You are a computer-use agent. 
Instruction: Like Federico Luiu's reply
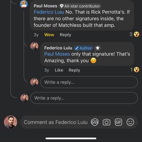point(59,70)
